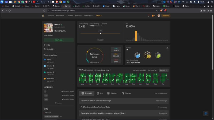This screenshot has height=120, width=214.
Task: Switch to workspace 3 in the panel
Action: tap(45, 2)
